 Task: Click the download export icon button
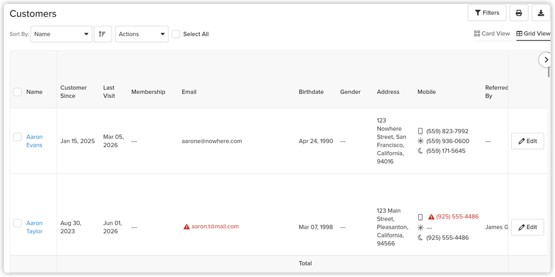(x=541, y=13)
